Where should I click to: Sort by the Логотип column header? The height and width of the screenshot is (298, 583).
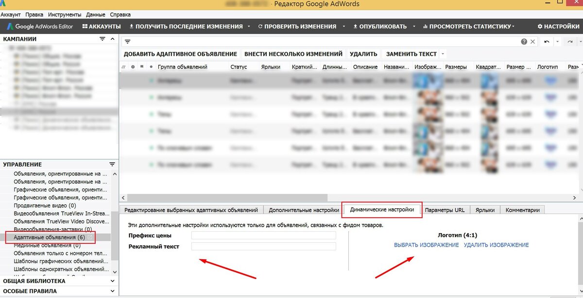[548, 67]
